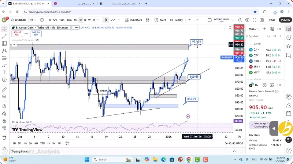
Task: Start bar Replay mode
Action: pyautogui.click(x=176, y=20)
